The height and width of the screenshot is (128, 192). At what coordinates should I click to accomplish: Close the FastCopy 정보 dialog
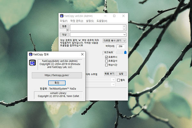(83, 54)
